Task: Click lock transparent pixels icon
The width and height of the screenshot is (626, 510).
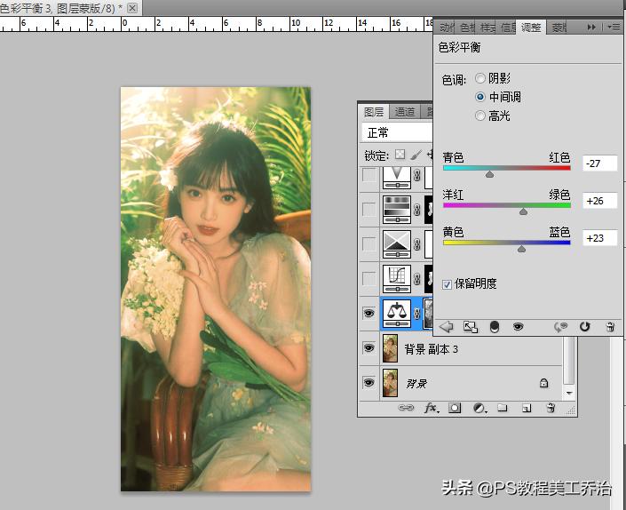Action: tap(400, 155)
